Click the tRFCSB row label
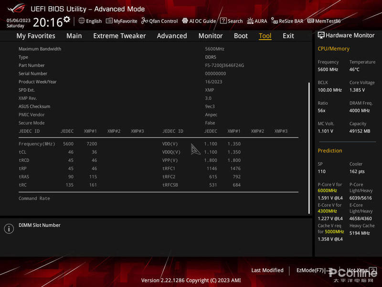The width and height of the screenshot is (382, 287). (170, 185)
